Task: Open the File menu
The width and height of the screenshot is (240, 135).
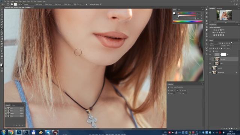Action: pos(5,1)
